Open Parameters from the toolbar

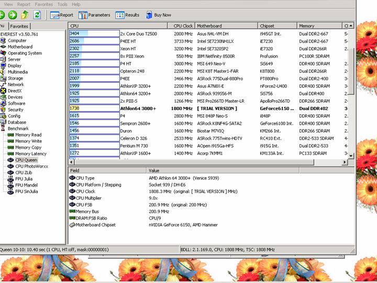tap(94, 15)
